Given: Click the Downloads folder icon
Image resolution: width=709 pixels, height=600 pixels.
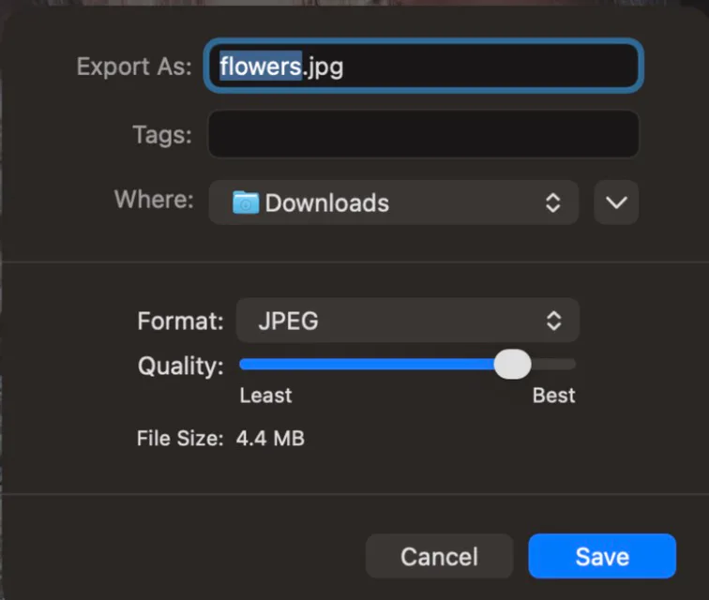Looking at the screenshot, I should point(246,202).
